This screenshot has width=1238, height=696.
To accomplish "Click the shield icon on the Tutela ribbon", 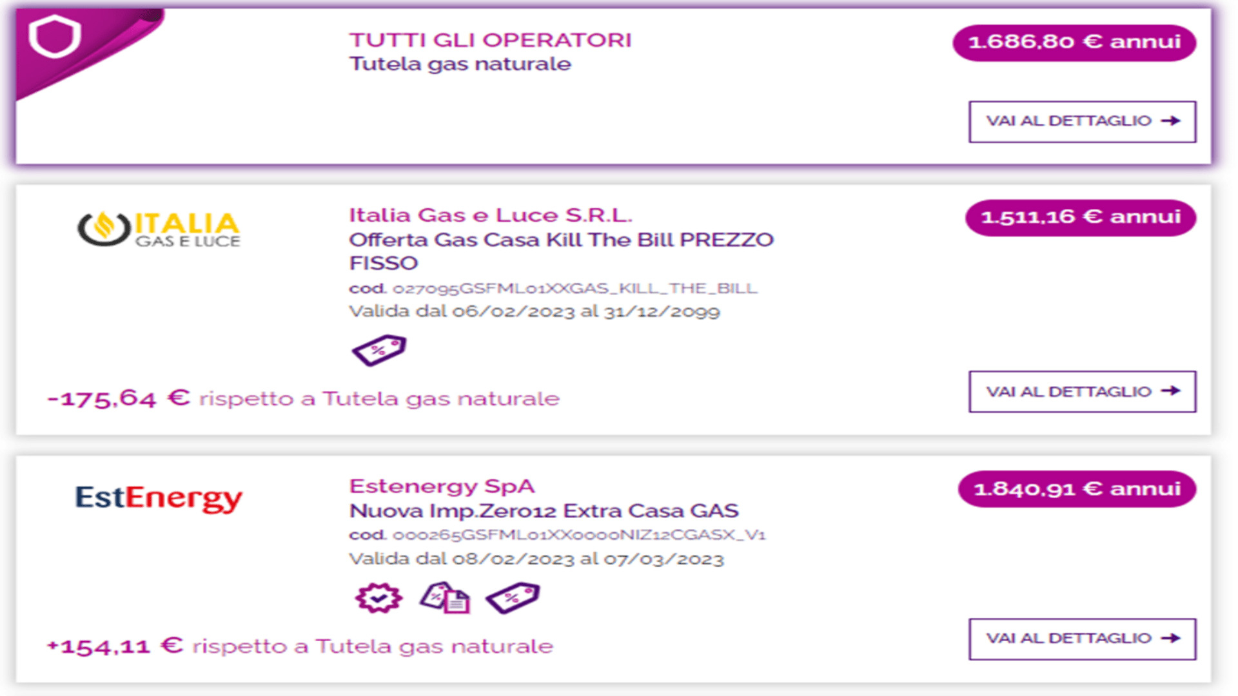I will coord(55,37).
